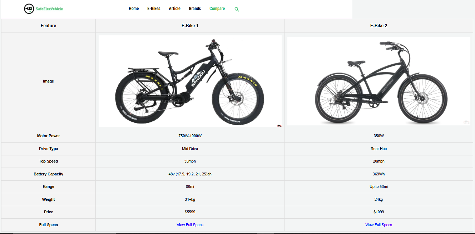475x234 pixels.
Task: Click the Price row label
Action: click(48, 212)
